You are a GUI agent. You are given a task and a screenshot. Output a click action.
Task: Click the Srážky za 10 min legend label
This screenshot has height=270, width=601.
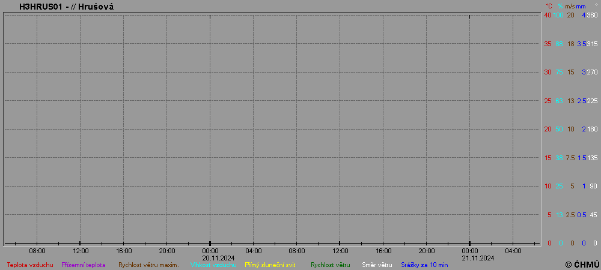point(424,265)
